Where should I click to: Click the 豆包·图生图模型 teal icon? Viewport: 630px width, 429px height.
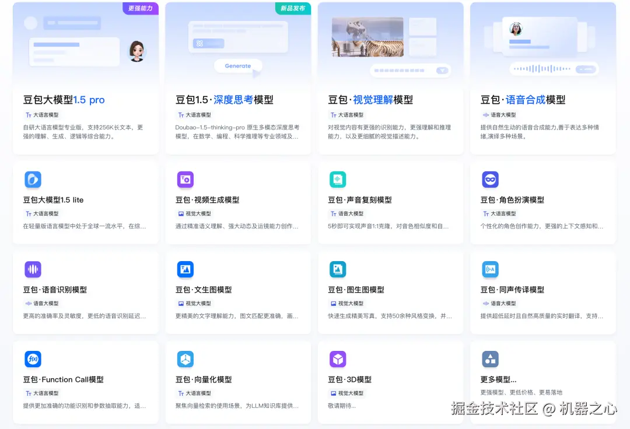(x=338, y=269)
